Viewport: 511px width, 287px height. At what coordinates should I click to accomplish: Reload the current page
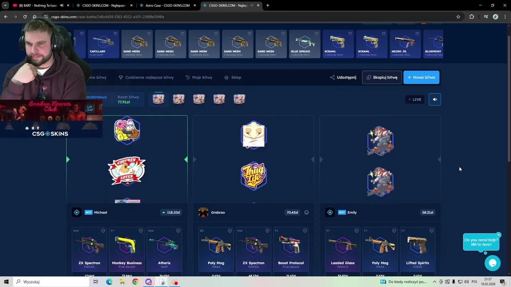[25, 17]
